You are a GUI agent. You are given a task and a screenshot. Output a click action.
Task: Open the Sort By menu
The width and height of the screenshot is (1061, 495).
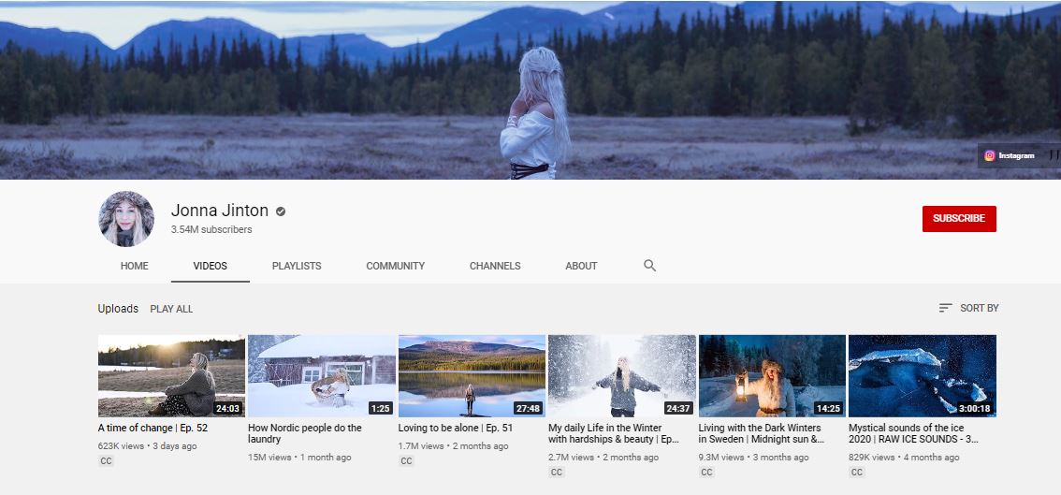pos(969,308)
